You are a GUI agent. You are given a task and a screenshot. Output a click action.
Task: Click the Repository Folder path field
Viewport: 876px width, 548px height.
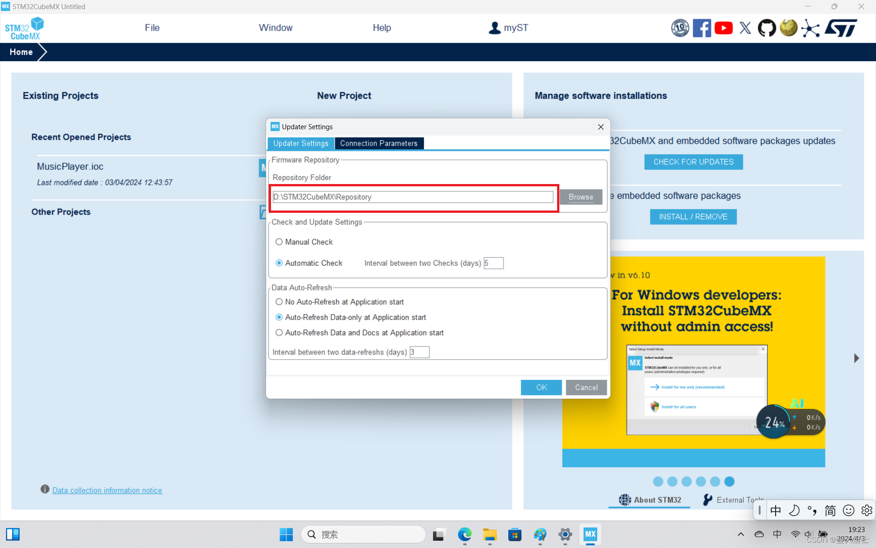[412, 197]
